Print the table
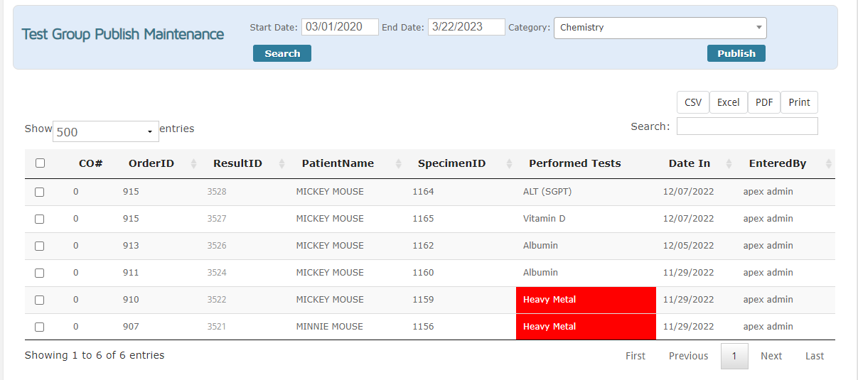This screenshot has height=380, width=858. click(x=800, y=102)
